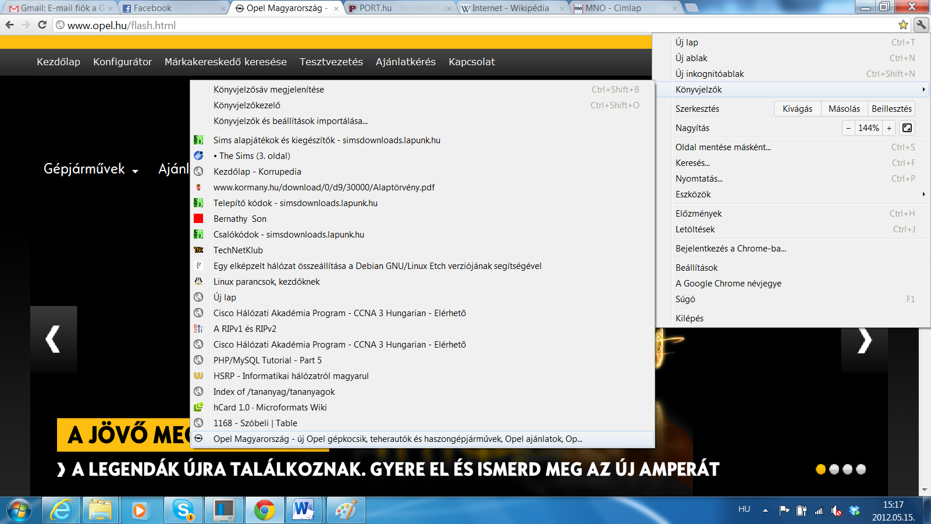Click the Másolás button
The image size is (931, 524).
[x=844, y=109]
